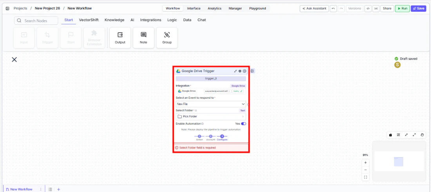
Task: Open the code view button
Action: tap(368, 9)
